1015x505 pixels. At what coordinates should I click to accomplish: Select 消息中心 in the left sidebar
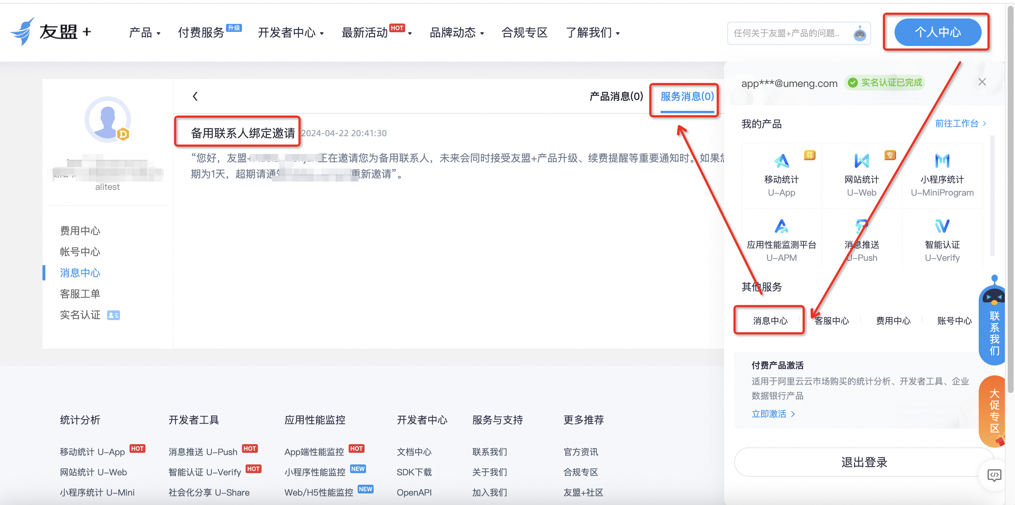click(80, 273)
